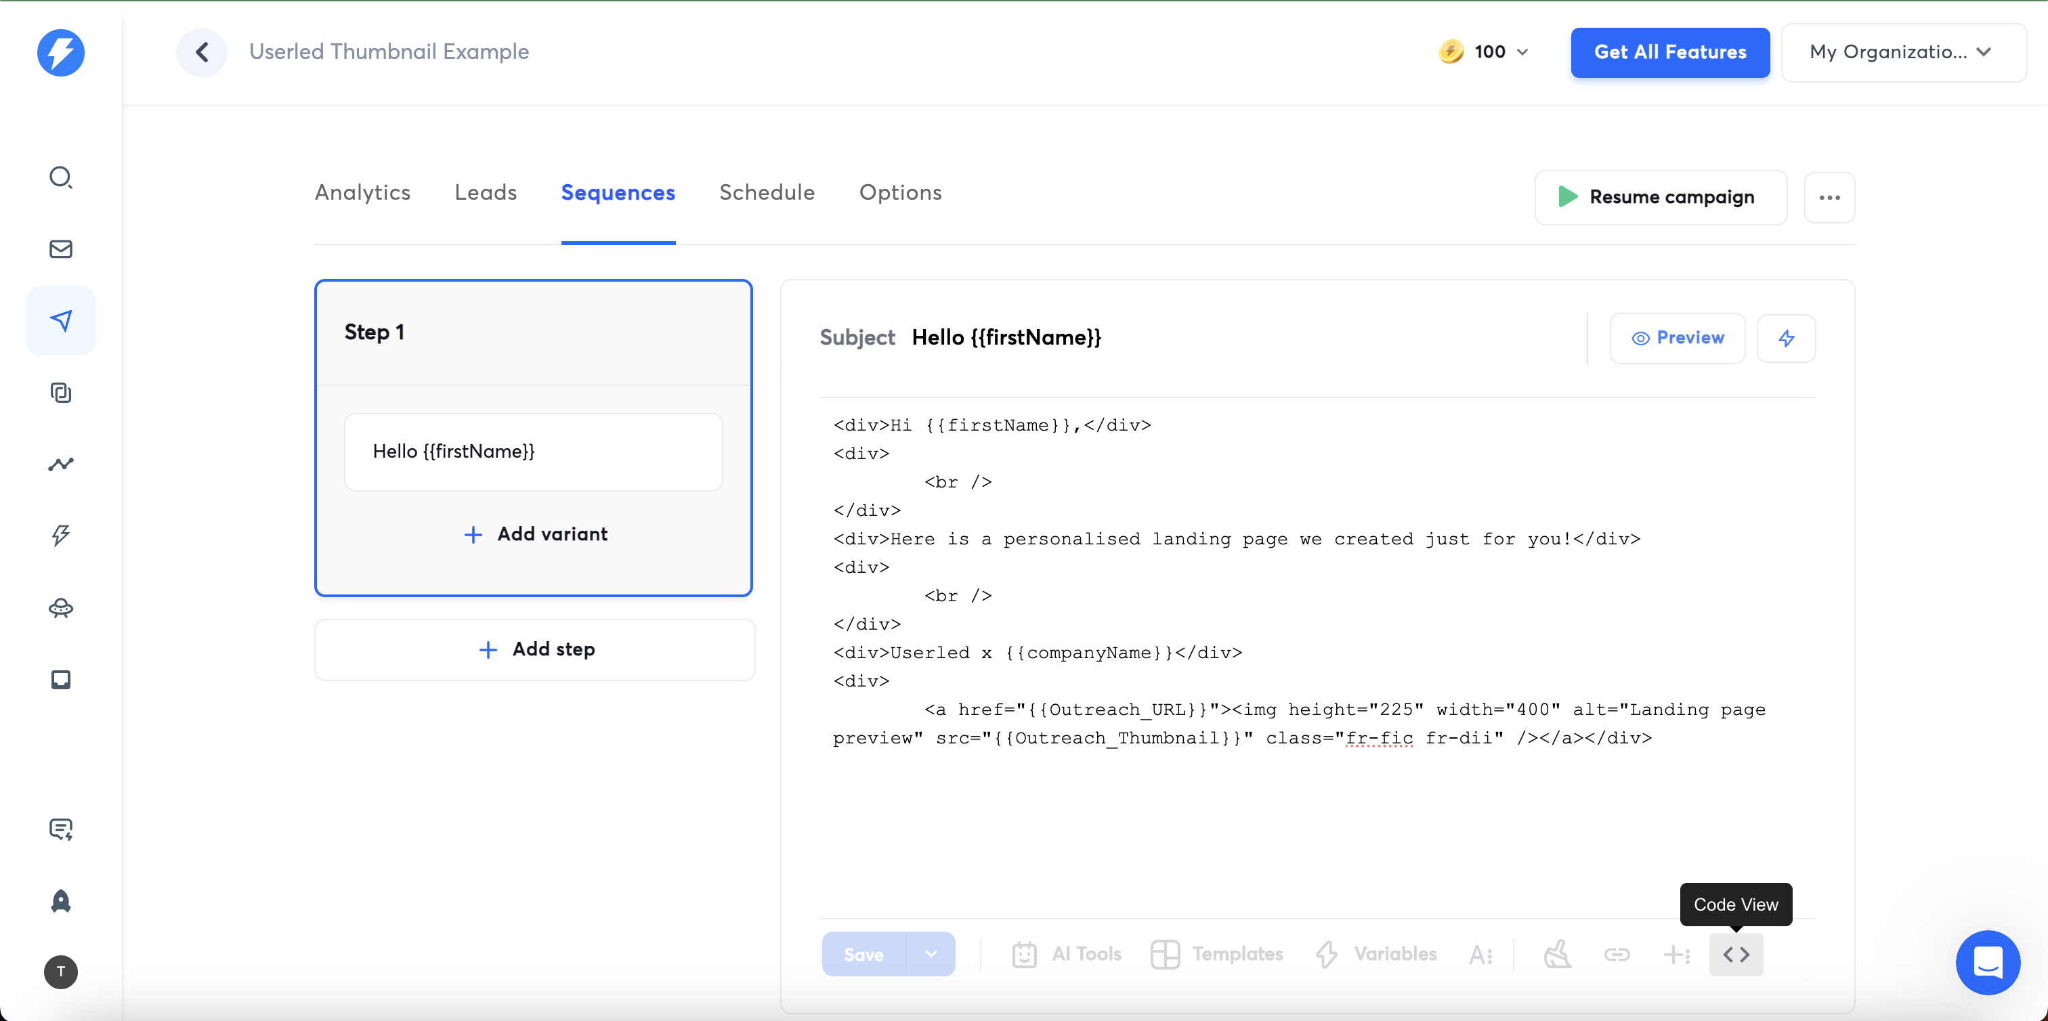Click the insert link icon in toolbar
Image resolution: width=2048 pixels, height=1021 pixels.
pos(1617,954)
